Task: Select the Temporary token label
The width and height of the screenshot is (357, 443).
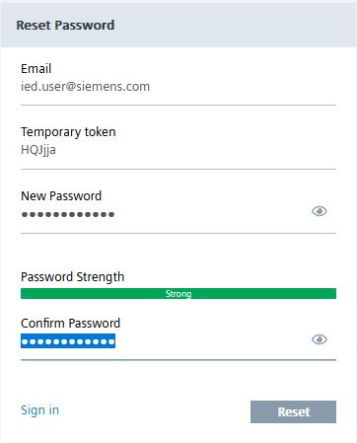Action: click(68, 132)
